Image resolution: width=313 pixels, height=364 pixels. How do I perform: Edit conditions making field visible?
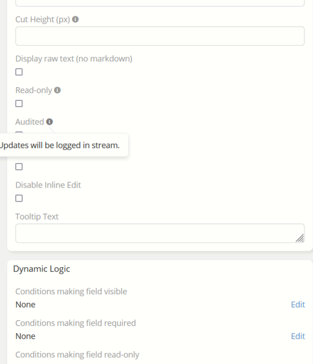(298, 304)
